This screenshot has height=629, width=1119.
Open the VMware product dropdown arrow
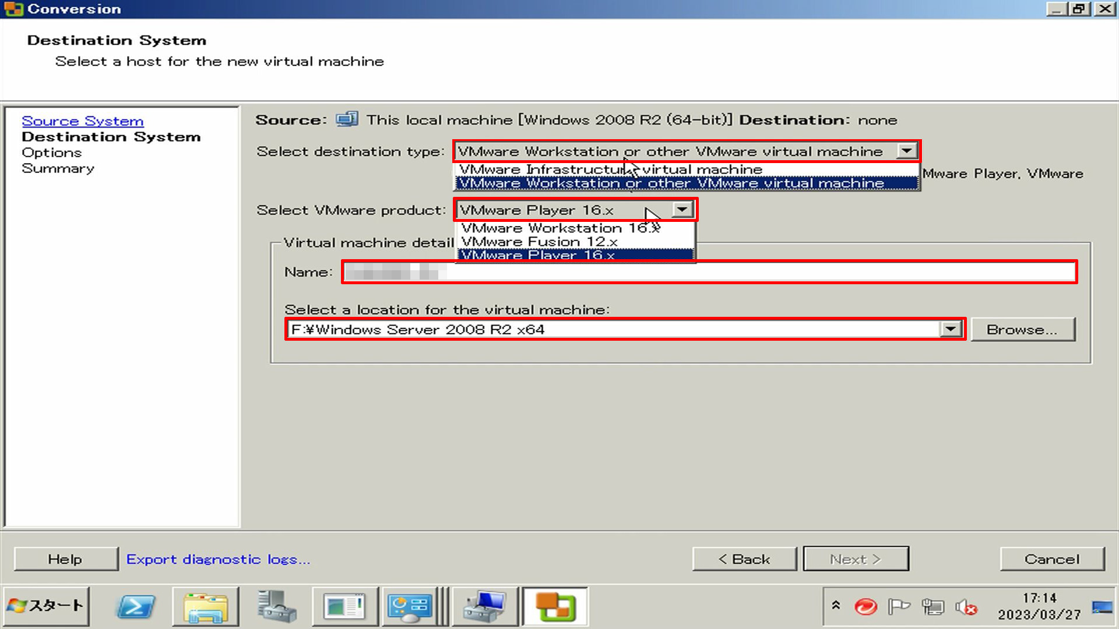click(682, 209)
